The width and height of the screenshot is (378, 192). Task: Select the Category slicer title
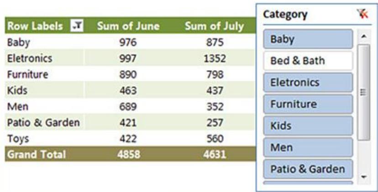pyautogui.click(x=285, y=15)
